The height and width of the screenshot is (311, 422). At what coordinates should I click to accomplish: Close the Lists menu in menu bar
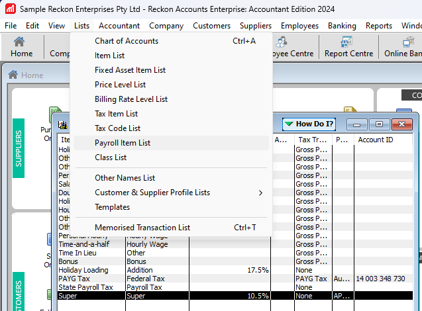pos(82,26)
